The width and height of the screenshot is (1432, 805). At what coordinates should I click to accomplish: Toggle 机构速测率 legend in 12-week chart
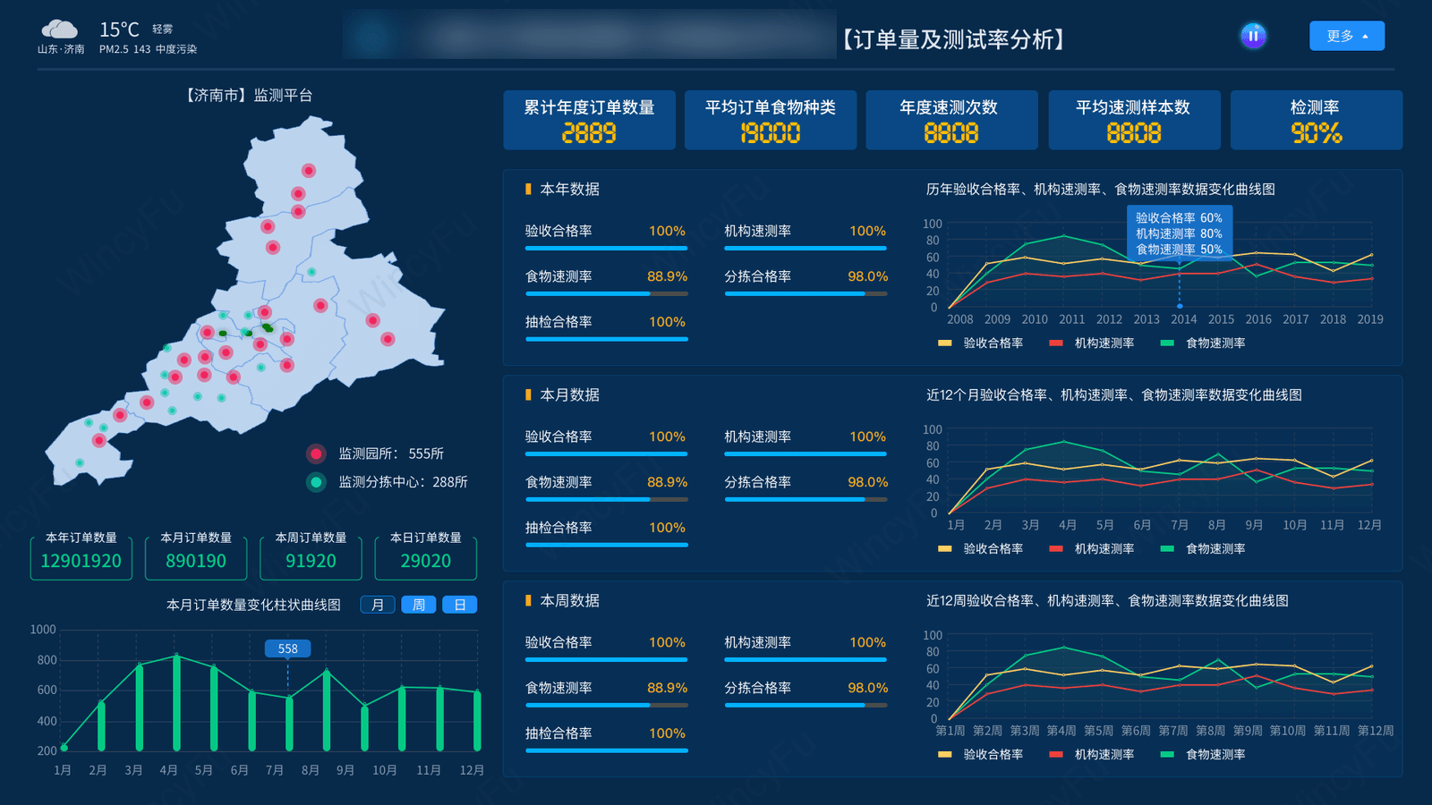1092,754
